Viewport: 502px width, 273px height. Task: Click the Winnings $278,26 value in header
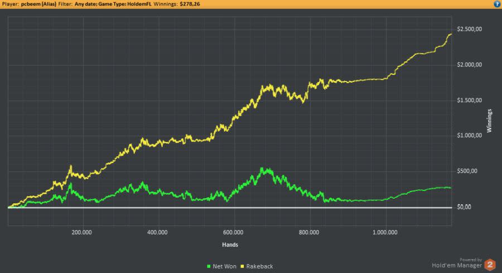[190, 4]
